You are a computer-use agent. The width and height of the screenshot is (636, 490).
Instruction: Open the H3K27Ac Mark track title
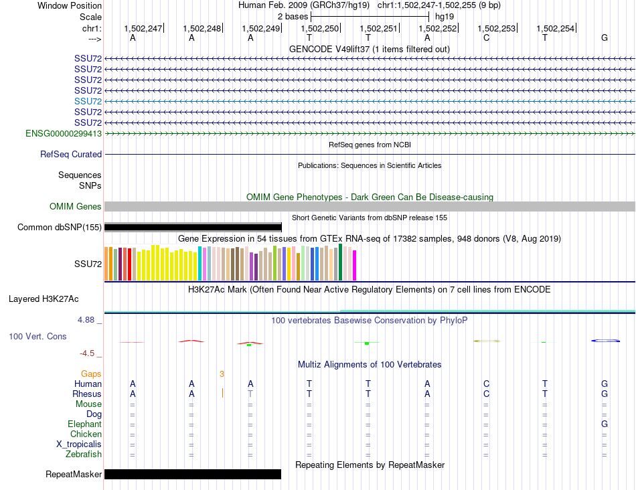pos(370,290)
